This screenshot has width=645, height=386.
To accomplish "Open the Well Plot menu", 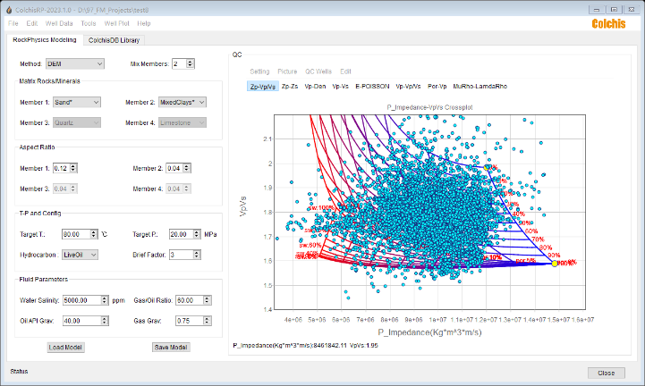I will (x=116, y=23).
